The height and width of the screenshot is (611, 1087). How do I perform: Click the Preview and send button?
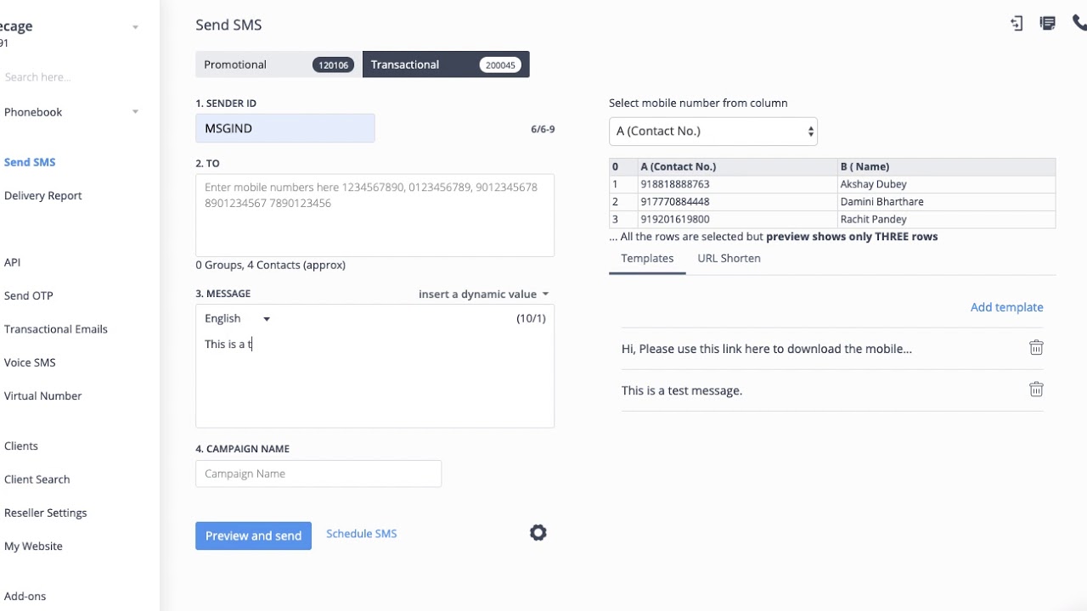(253, 535)
